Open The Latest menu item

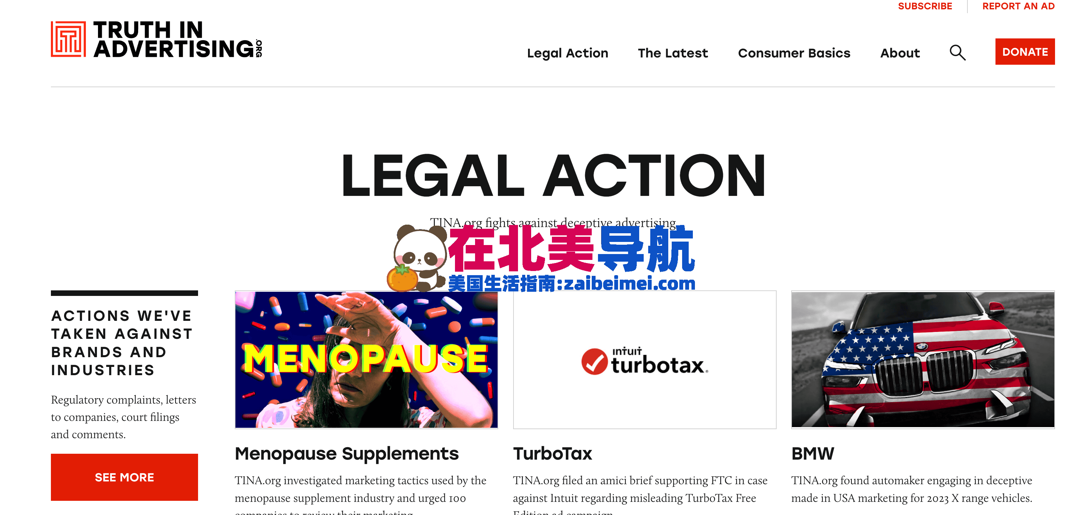(x=673, y=53)
